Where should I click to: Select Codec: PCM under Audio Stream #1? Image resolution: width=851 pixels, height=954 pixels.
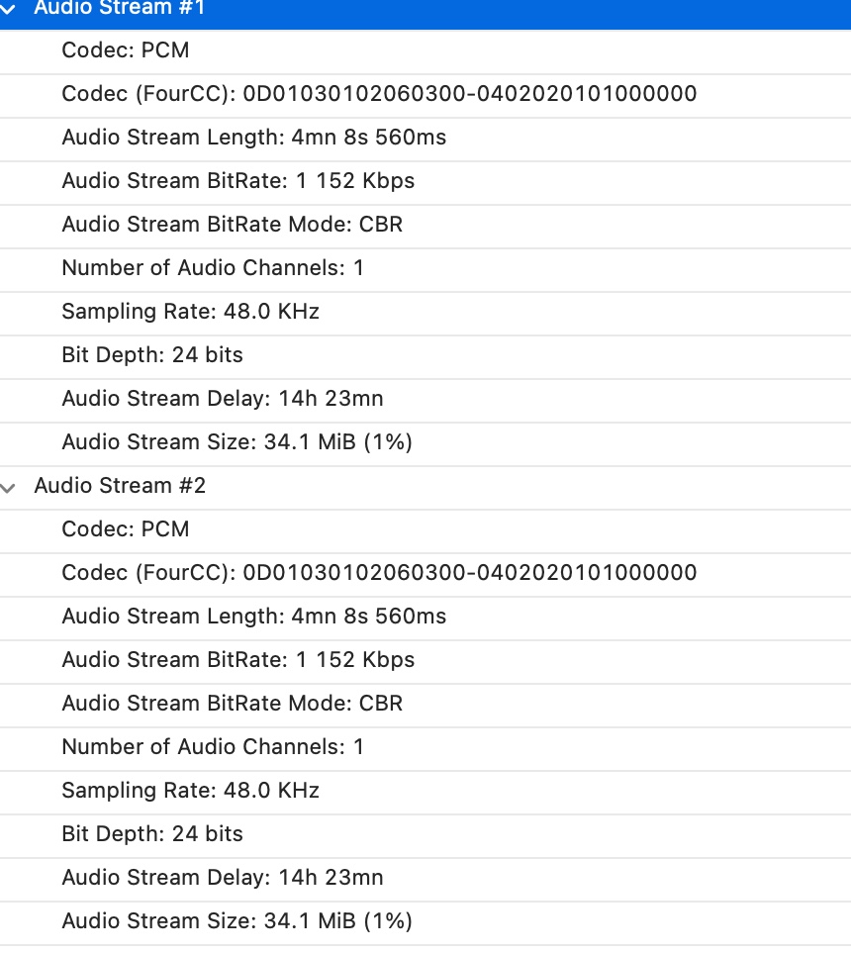click(126, 50)
